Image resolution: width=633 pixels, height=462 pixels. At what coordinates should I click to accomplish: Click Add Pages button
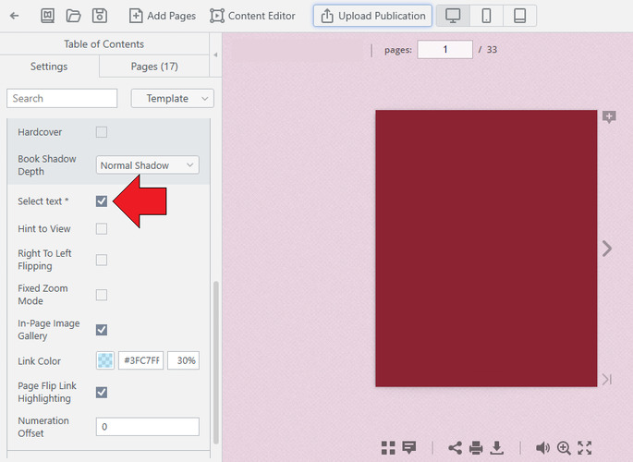(x=163, y=16)
